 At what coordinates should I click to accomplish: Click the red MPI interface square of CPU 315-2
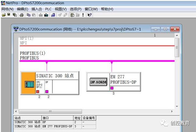pyautogui.click(x=37, y=92)
